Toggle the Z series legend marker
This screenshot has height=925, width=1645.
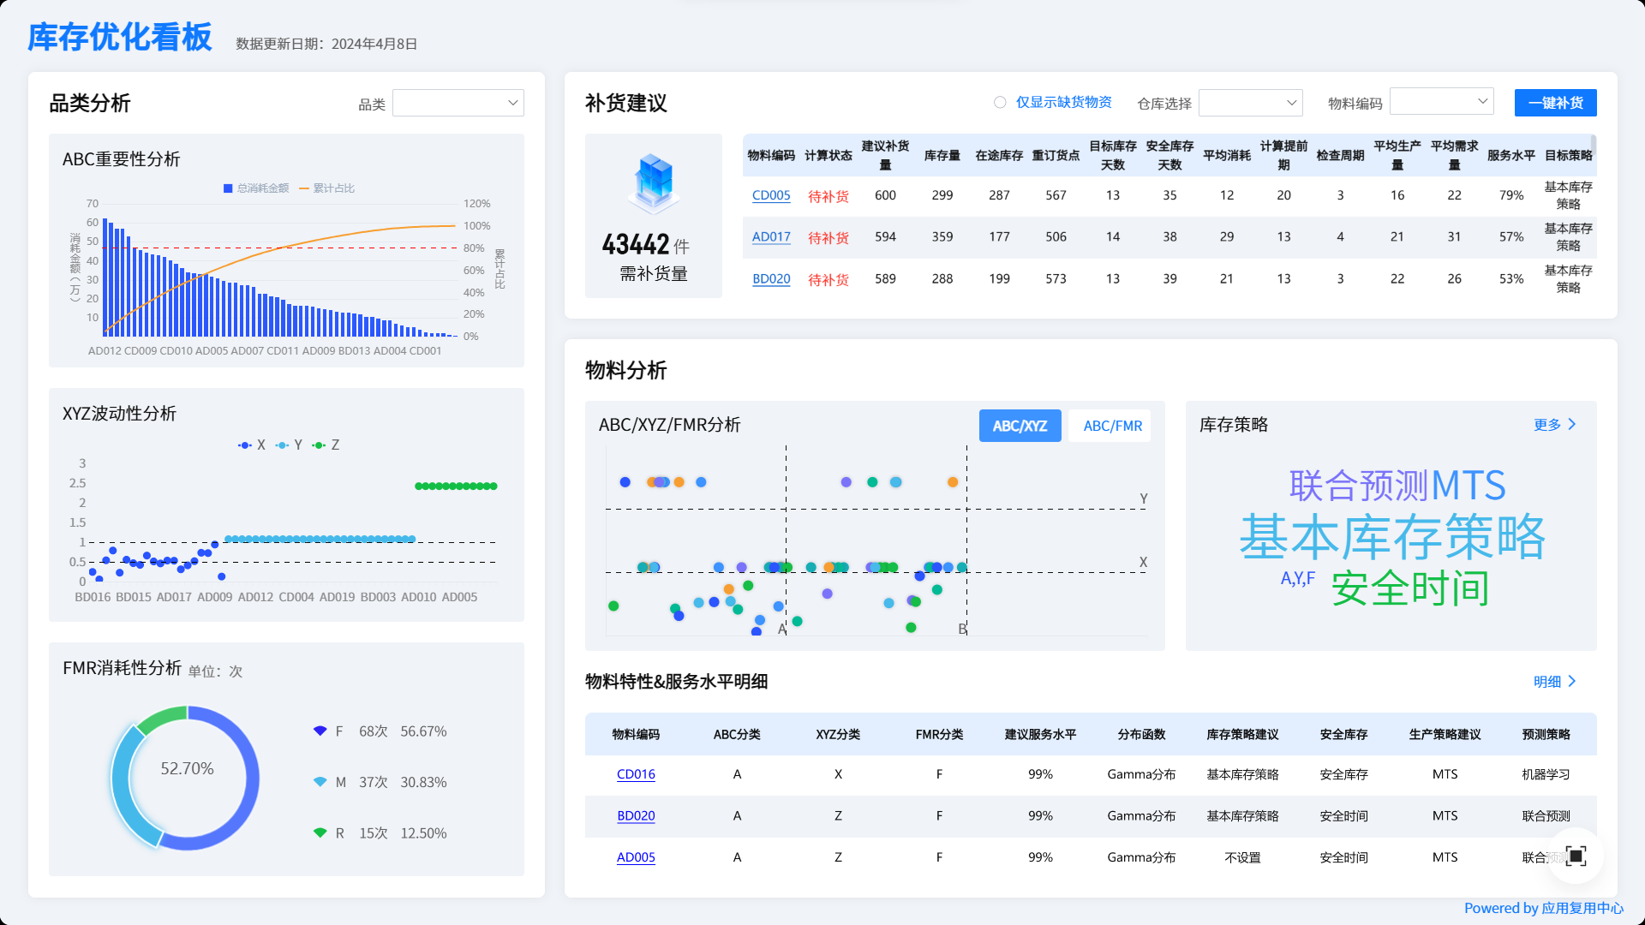[x=320, y=445]
